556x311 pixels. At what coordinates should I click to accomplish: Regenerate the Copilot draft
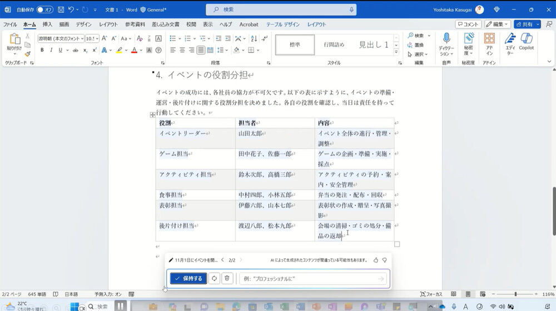(x=214, y=278)
